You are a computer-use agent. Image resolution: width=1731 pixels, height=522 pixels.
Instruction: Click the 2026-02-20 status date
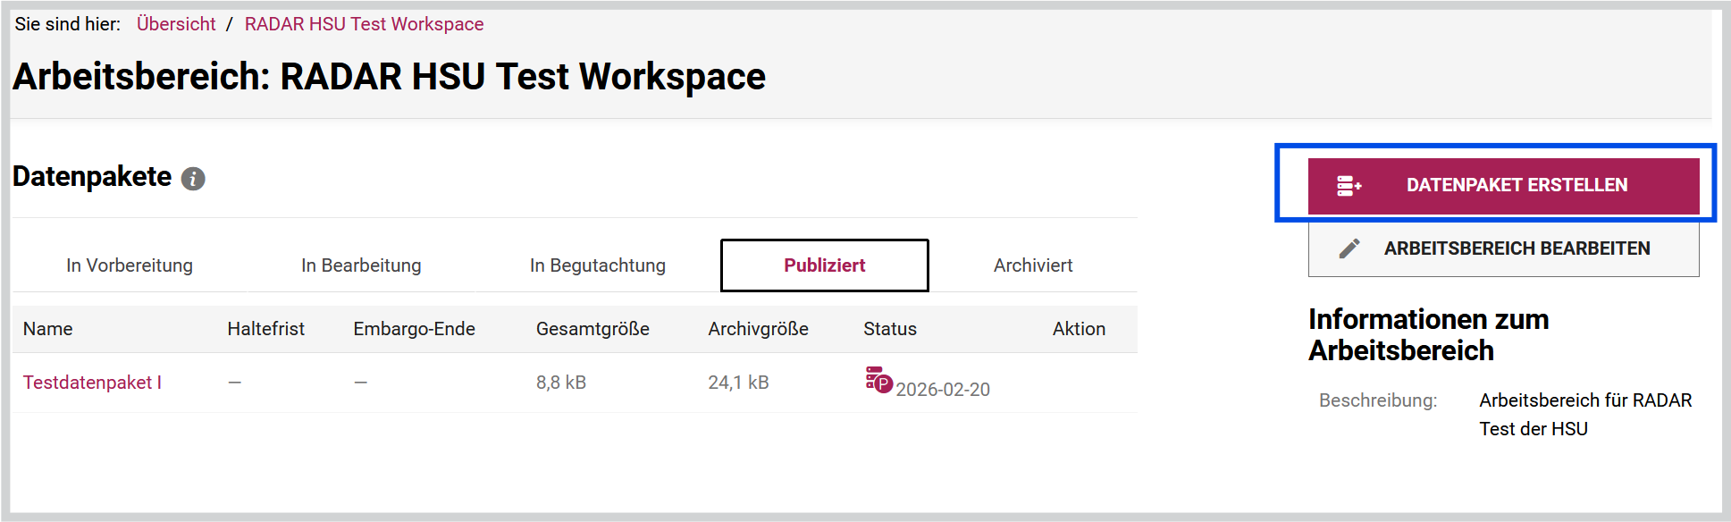pos(943,390)
